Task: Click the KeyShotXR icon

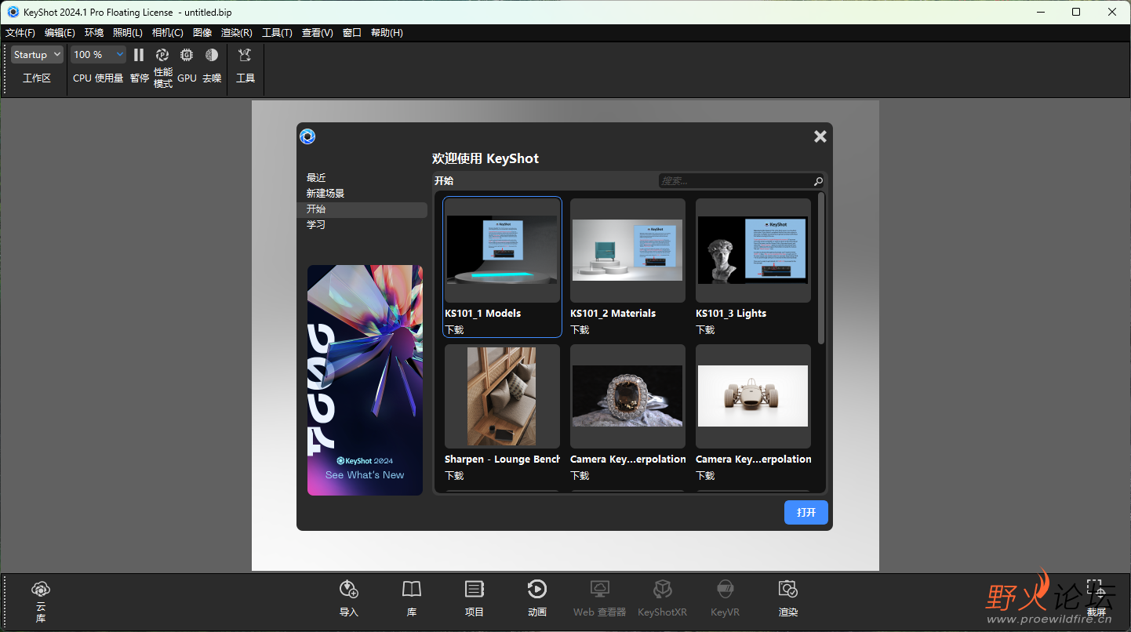Action: pyautogui.click(x=663, y=589)
